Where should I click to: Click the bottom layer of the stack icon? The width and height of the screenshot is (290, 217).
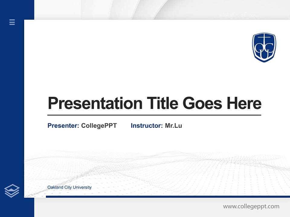(12, 194)
